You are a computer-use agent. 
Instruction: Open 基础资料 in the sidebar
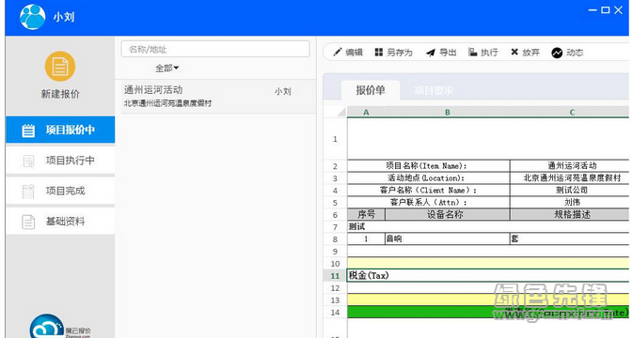[x=60, y=222]
